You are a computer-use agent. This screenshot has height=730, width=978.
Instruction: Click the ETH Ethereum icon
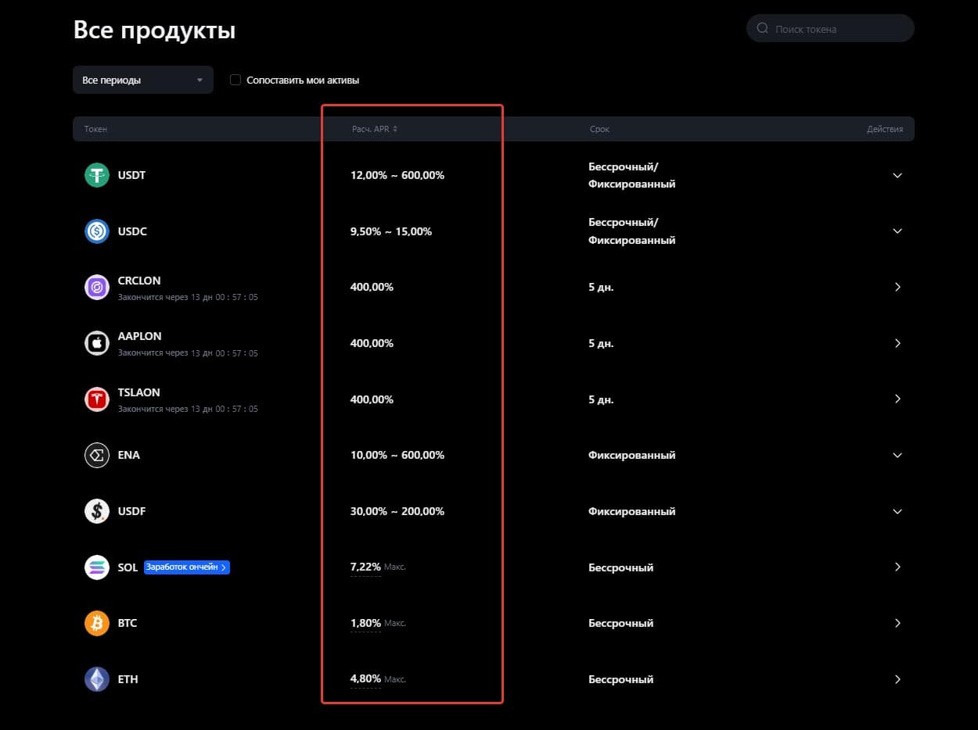click(x=97, y=679)
